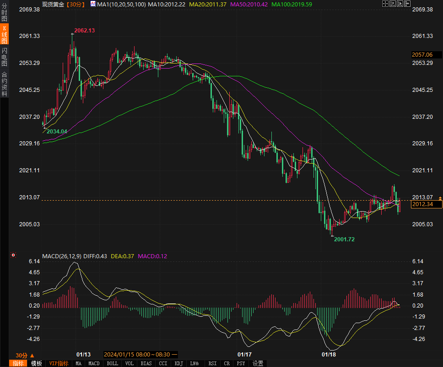This screenshot has height=367, width=443.
Task: Click the orange arrow marker at price axis
Action: [440, 198]
